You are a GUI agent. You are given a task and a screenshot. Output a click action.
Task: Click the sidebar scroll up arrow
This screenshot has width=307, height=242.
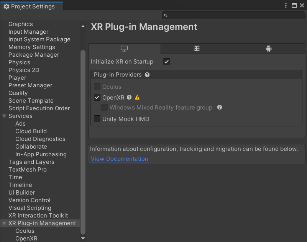coord(83,26)
